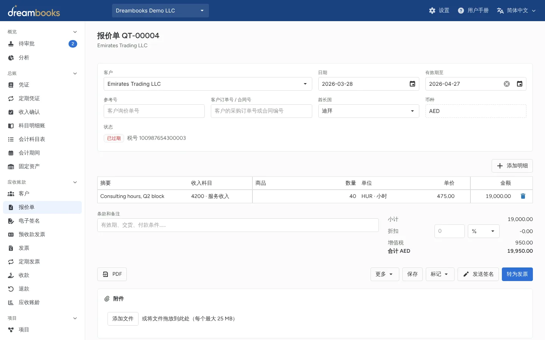Image resolution: width=545 pixels, height=340 pixels.
Task: Collapse the 总账 sidebar section
Action: (x=75, y=73)
